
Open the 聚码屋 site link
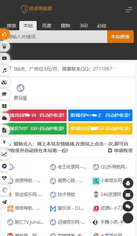coord(20,93)
